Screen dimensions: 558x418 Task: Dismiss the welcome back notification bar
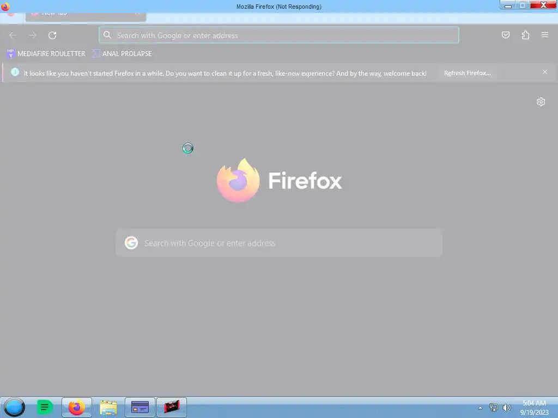tap(544, 72)
